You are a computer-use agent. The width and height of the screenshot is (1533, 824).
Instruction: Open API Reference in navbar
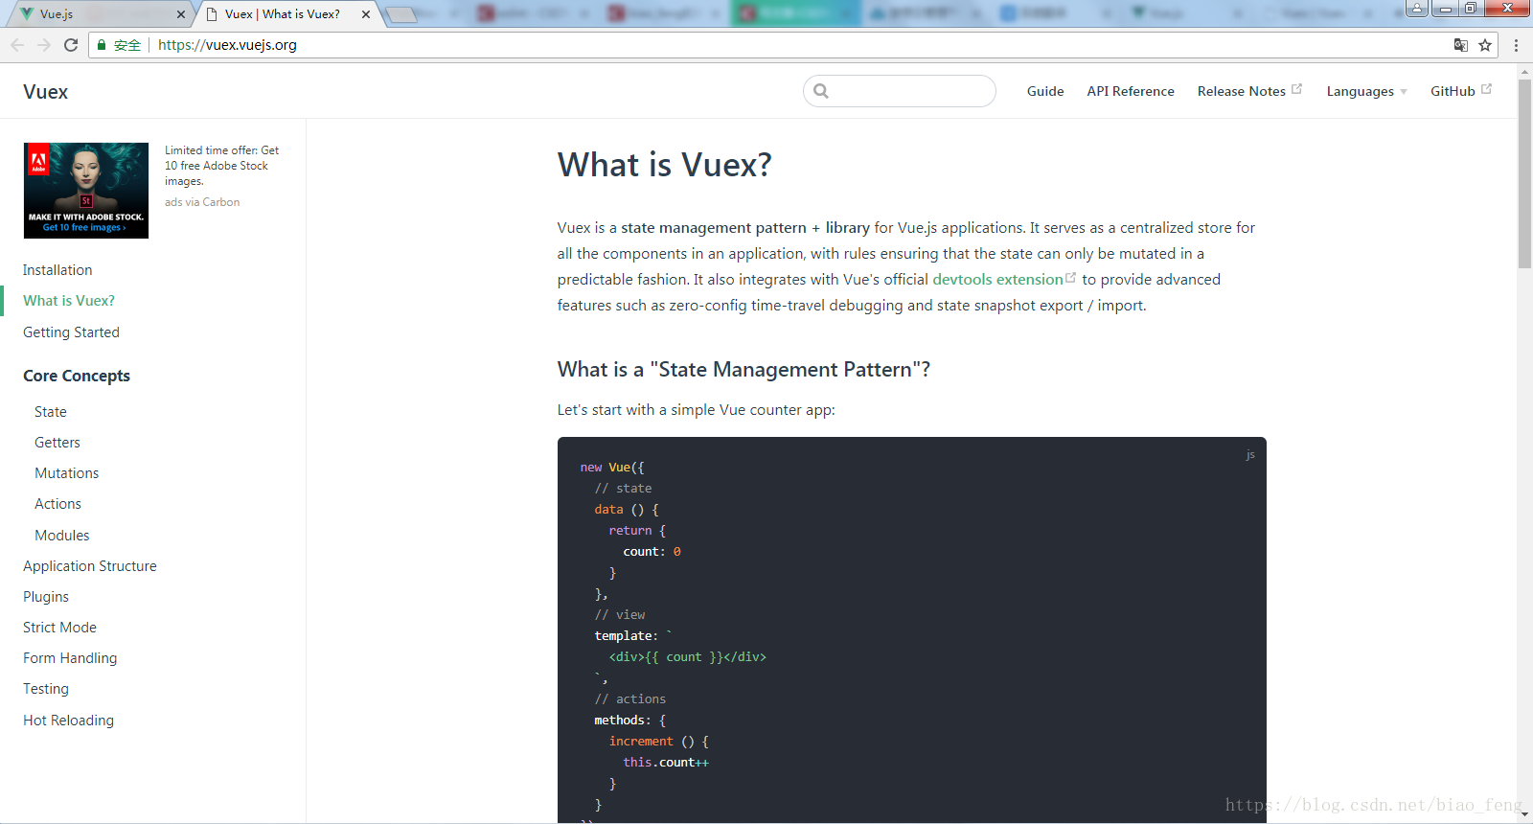[1131, 91]
